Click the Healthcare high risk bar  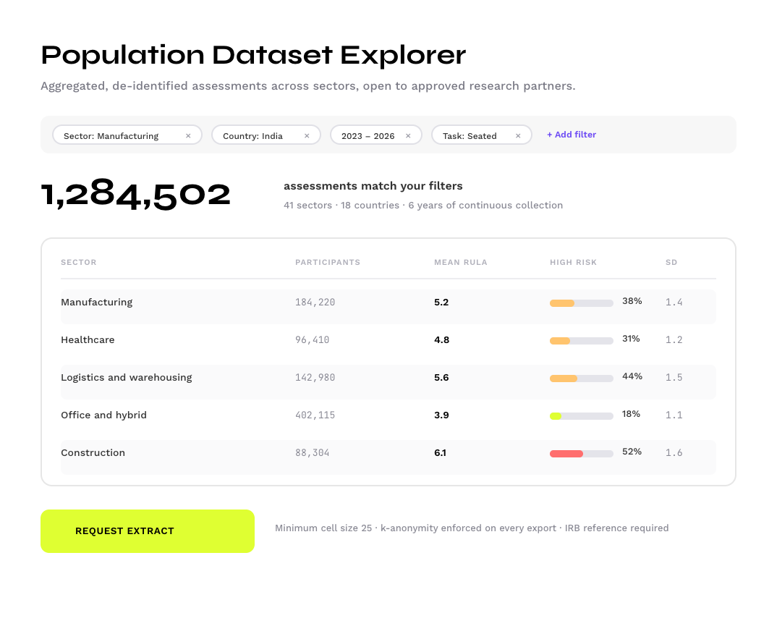coord(582,341)
